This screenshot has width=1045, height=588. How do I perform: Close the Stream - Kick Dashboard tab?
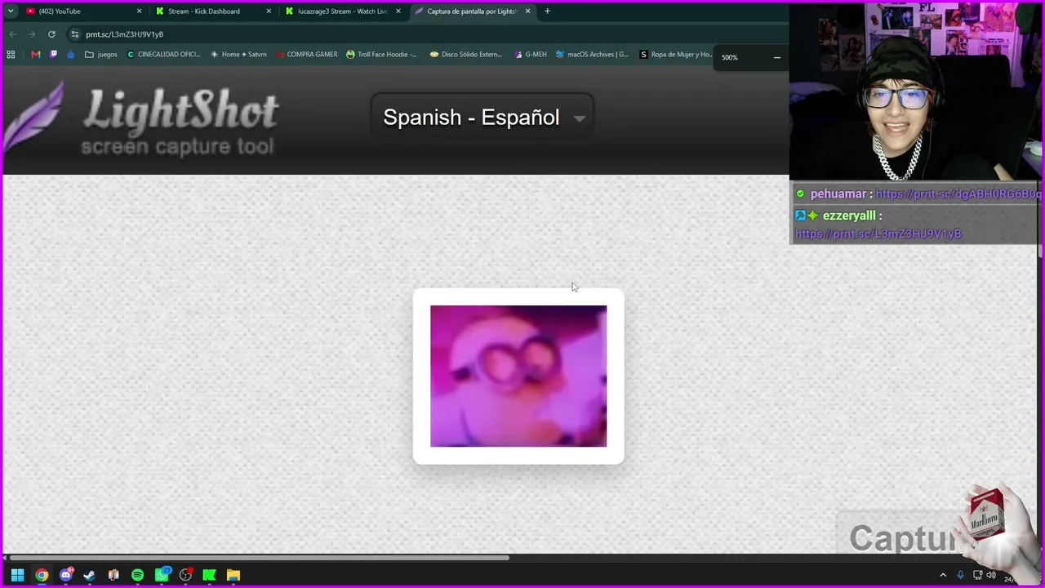coord(269,11)
